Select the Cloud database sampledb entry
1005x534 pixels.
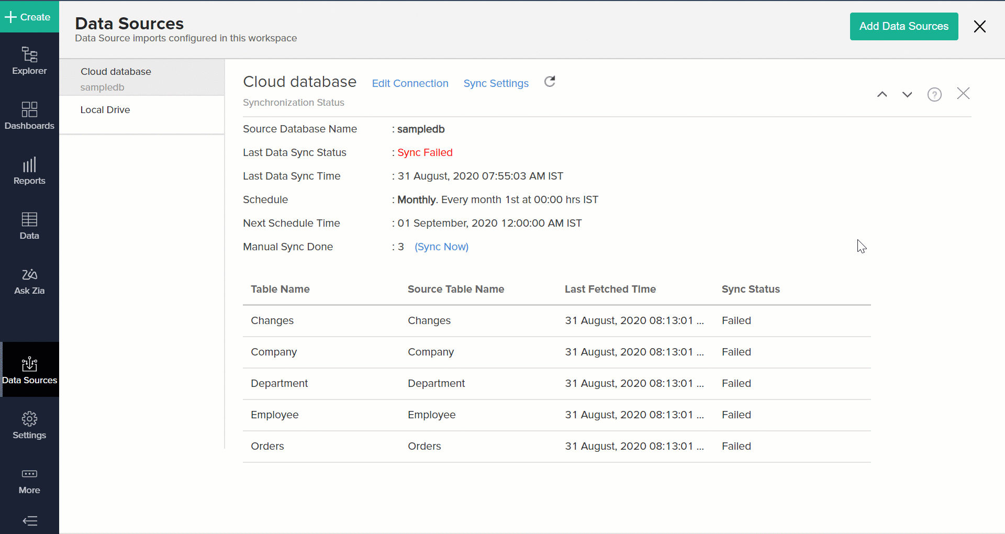(116, 78)
